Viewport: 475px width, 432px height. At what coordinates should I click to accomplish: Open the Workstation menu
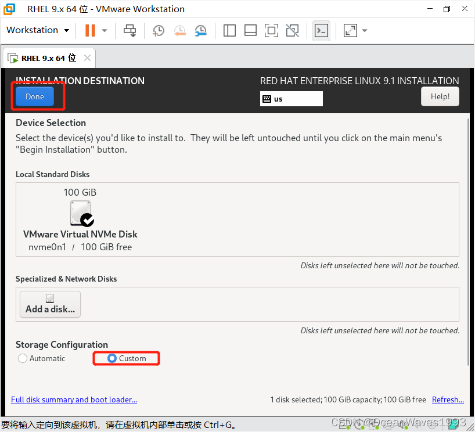tap(38, 30)
